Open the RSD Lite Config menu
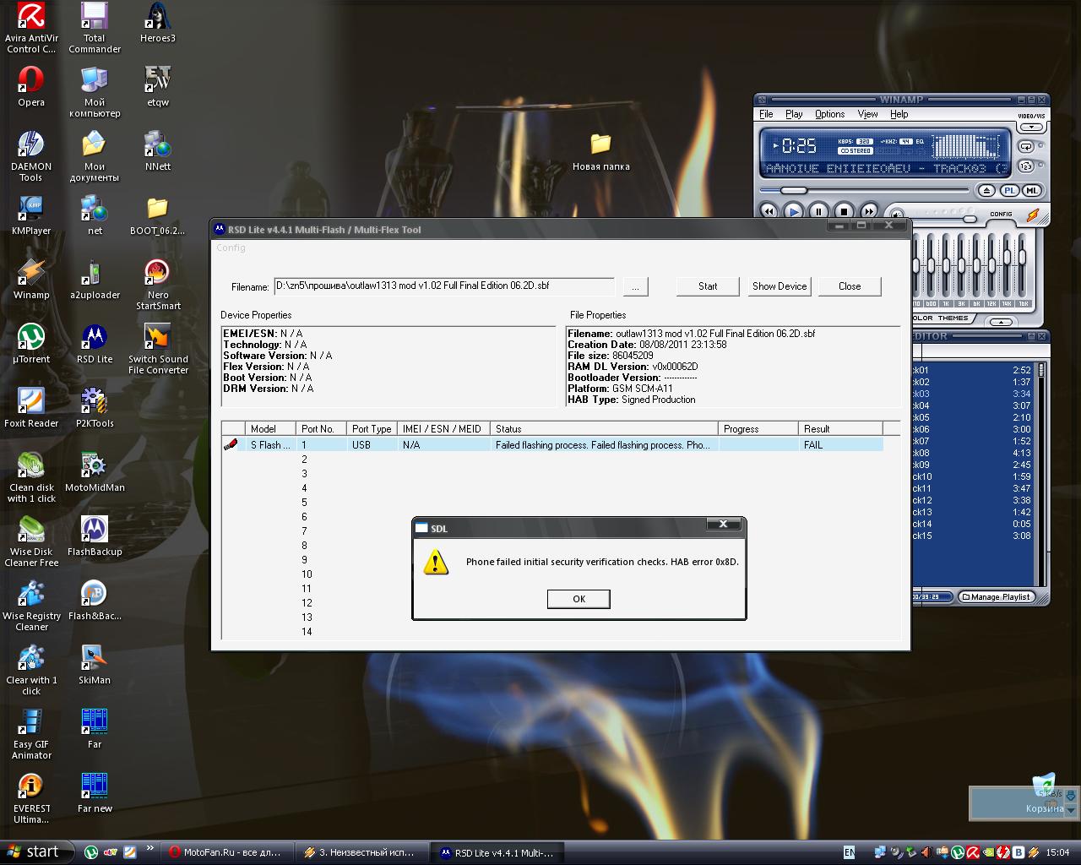Screen dimensions: 1081x865 tap(231, 248)
